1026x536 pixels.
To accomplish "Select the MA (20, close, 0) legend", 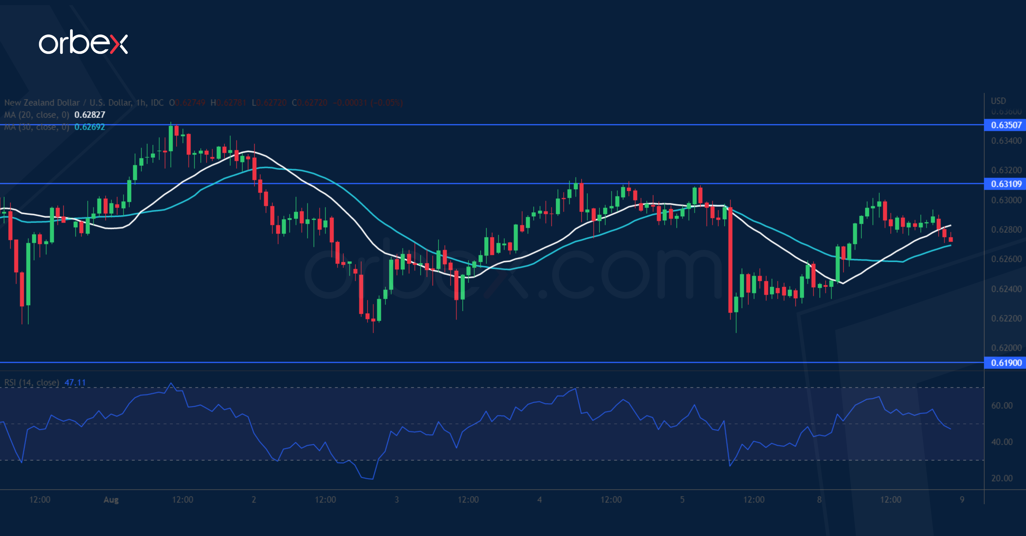I will (36, 115).
